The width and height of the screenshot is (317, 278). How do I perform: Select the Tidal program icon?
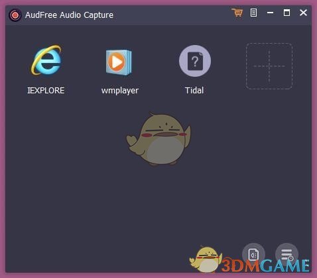click(x=195, y=61)
